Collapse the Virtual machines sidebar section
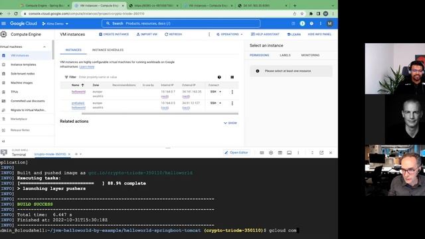 [x=44, y=47]
